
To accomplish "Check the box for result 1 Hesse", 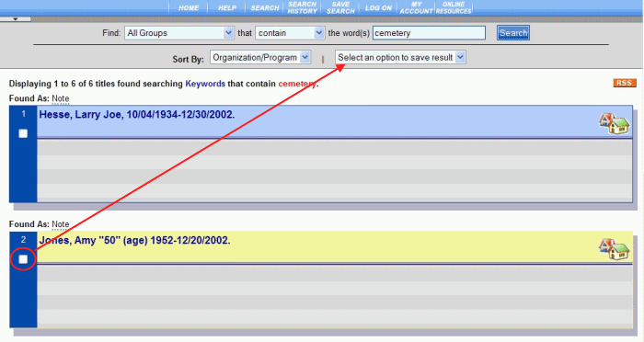I will (x=23, y=133).
